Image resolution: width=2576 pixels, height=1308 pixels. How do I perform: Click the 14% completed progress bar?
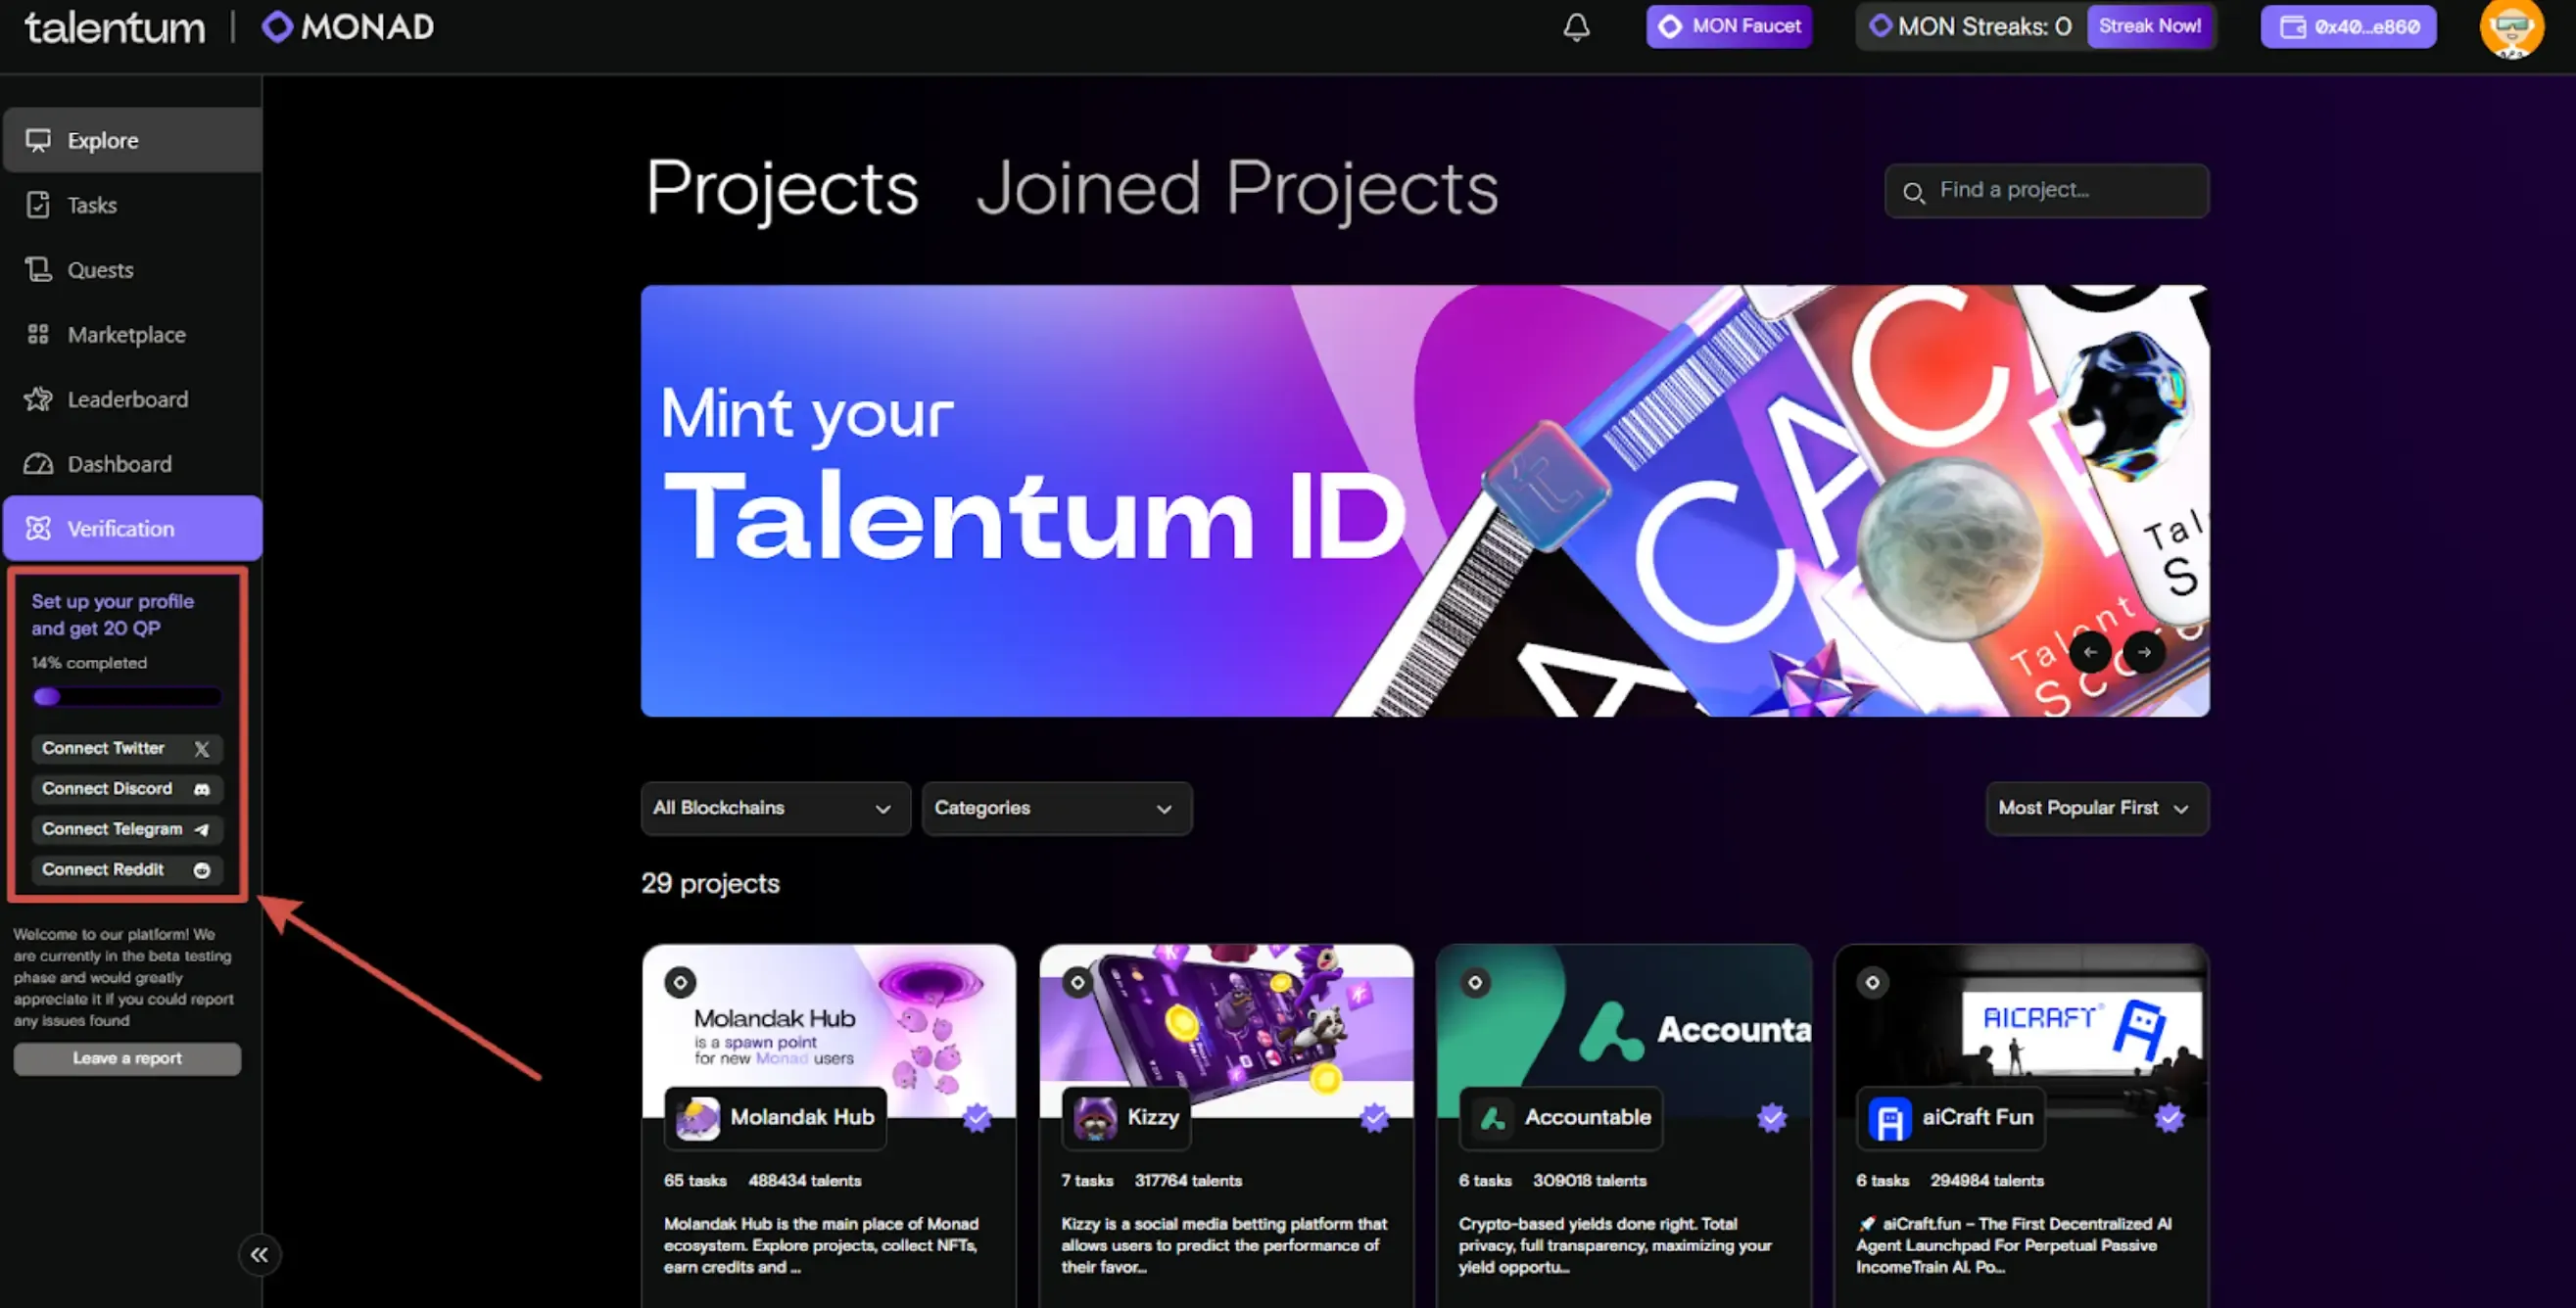pyautogui.click(x=126, y=696)
